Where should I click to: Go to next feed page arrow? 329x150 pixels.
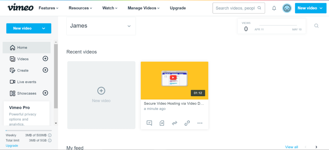[x=316, y=147]
